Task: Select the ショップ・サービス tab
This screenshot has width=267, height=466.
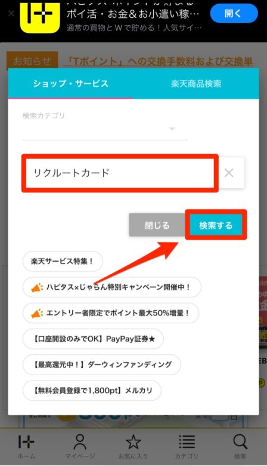Action: (70, 84)
